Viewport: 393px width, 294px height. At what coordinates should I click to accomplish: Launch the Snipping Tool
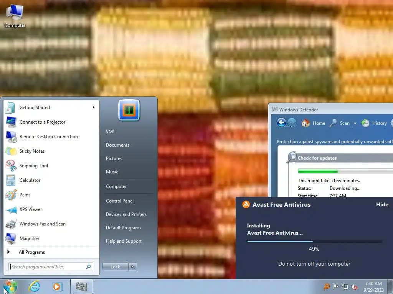click(52, 165)
